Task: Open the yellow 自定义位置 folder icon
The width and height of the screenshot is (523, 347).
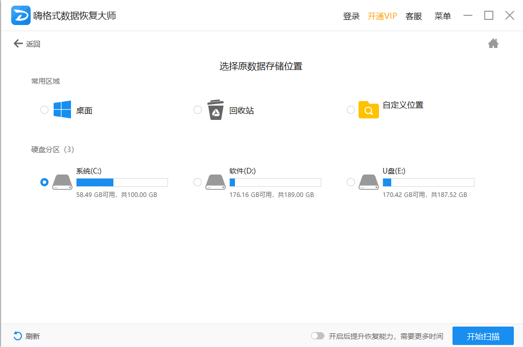Action: tap(369, 109)
